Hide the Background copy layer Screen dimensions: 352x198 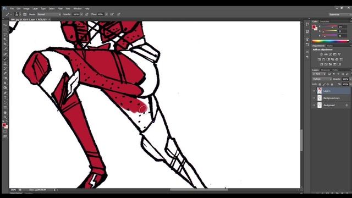click(x=314, y=98)
